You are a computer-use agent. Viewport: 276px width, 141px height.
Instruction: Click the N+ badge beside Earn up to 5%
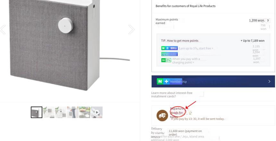[169, 48]
